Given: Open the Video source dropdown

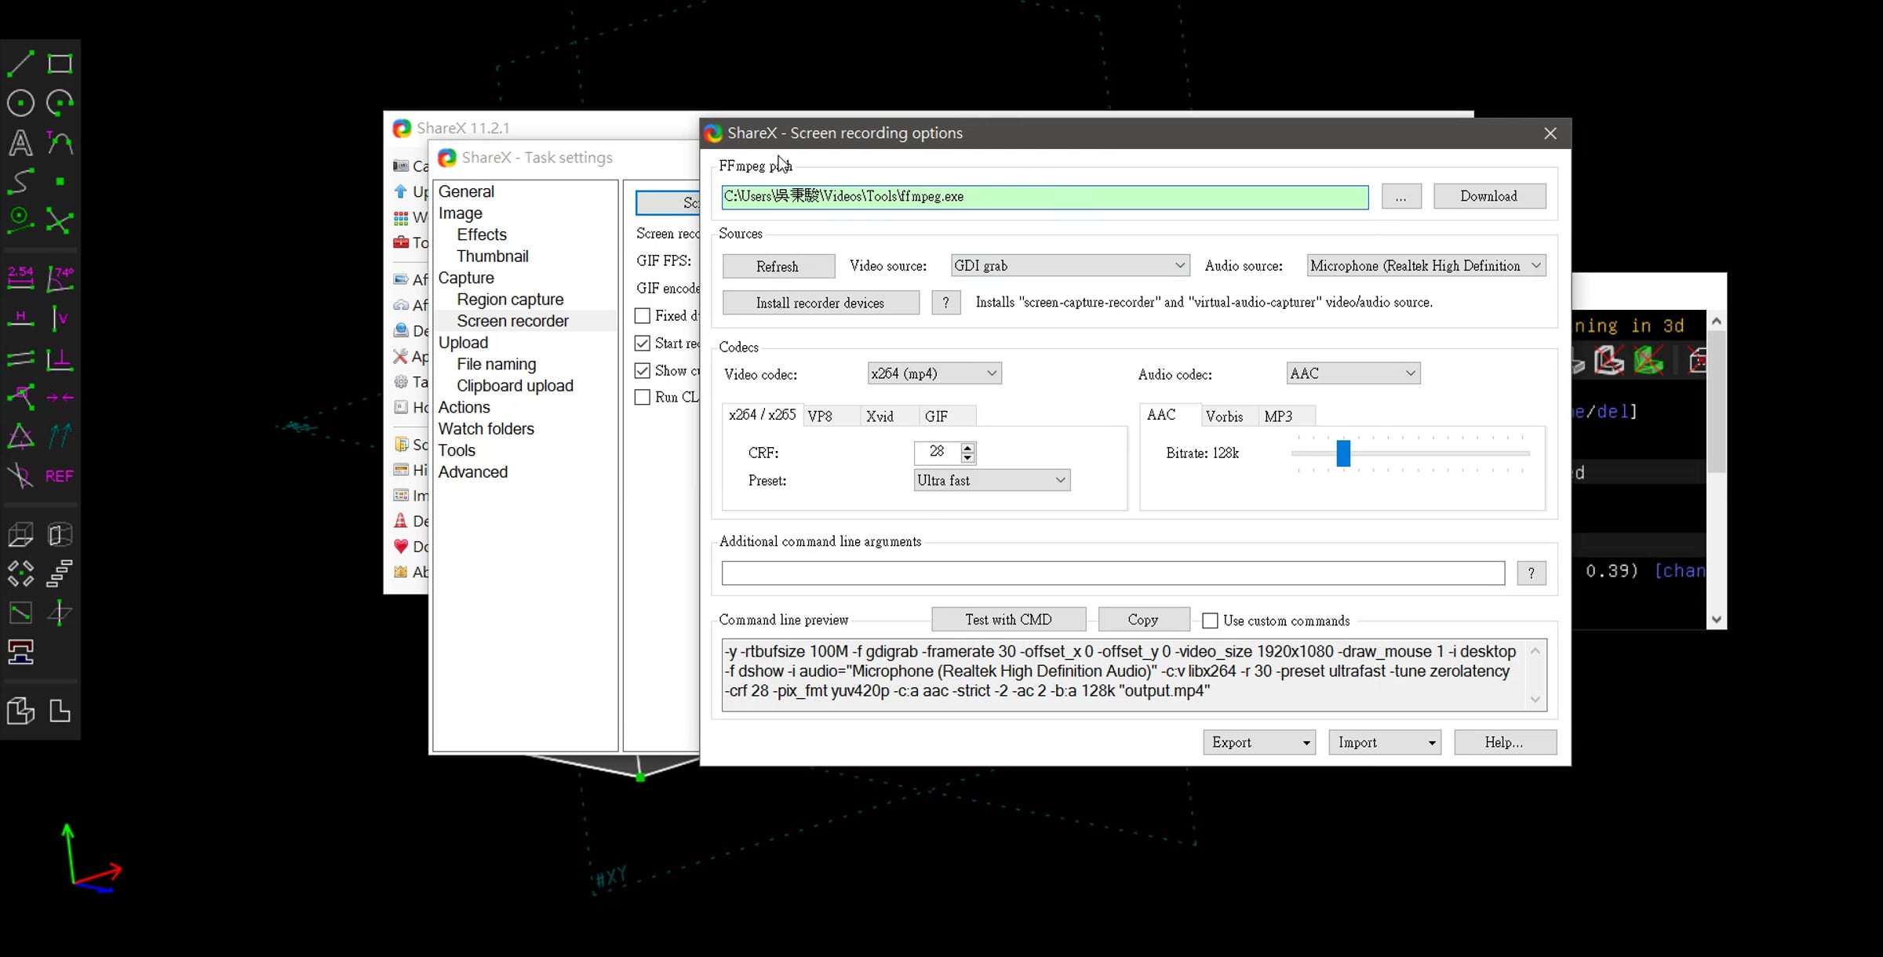Looking at the screenshot, I should [x=1070, y=265].
